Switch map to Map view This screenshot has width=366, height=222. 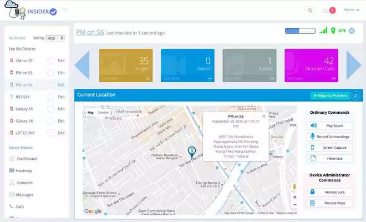[x=90, y=113]
